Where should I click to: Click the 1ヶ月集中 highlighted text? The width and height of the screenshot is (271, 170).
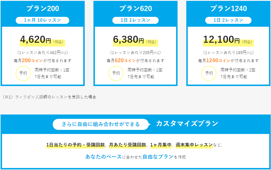click(161, 145)
